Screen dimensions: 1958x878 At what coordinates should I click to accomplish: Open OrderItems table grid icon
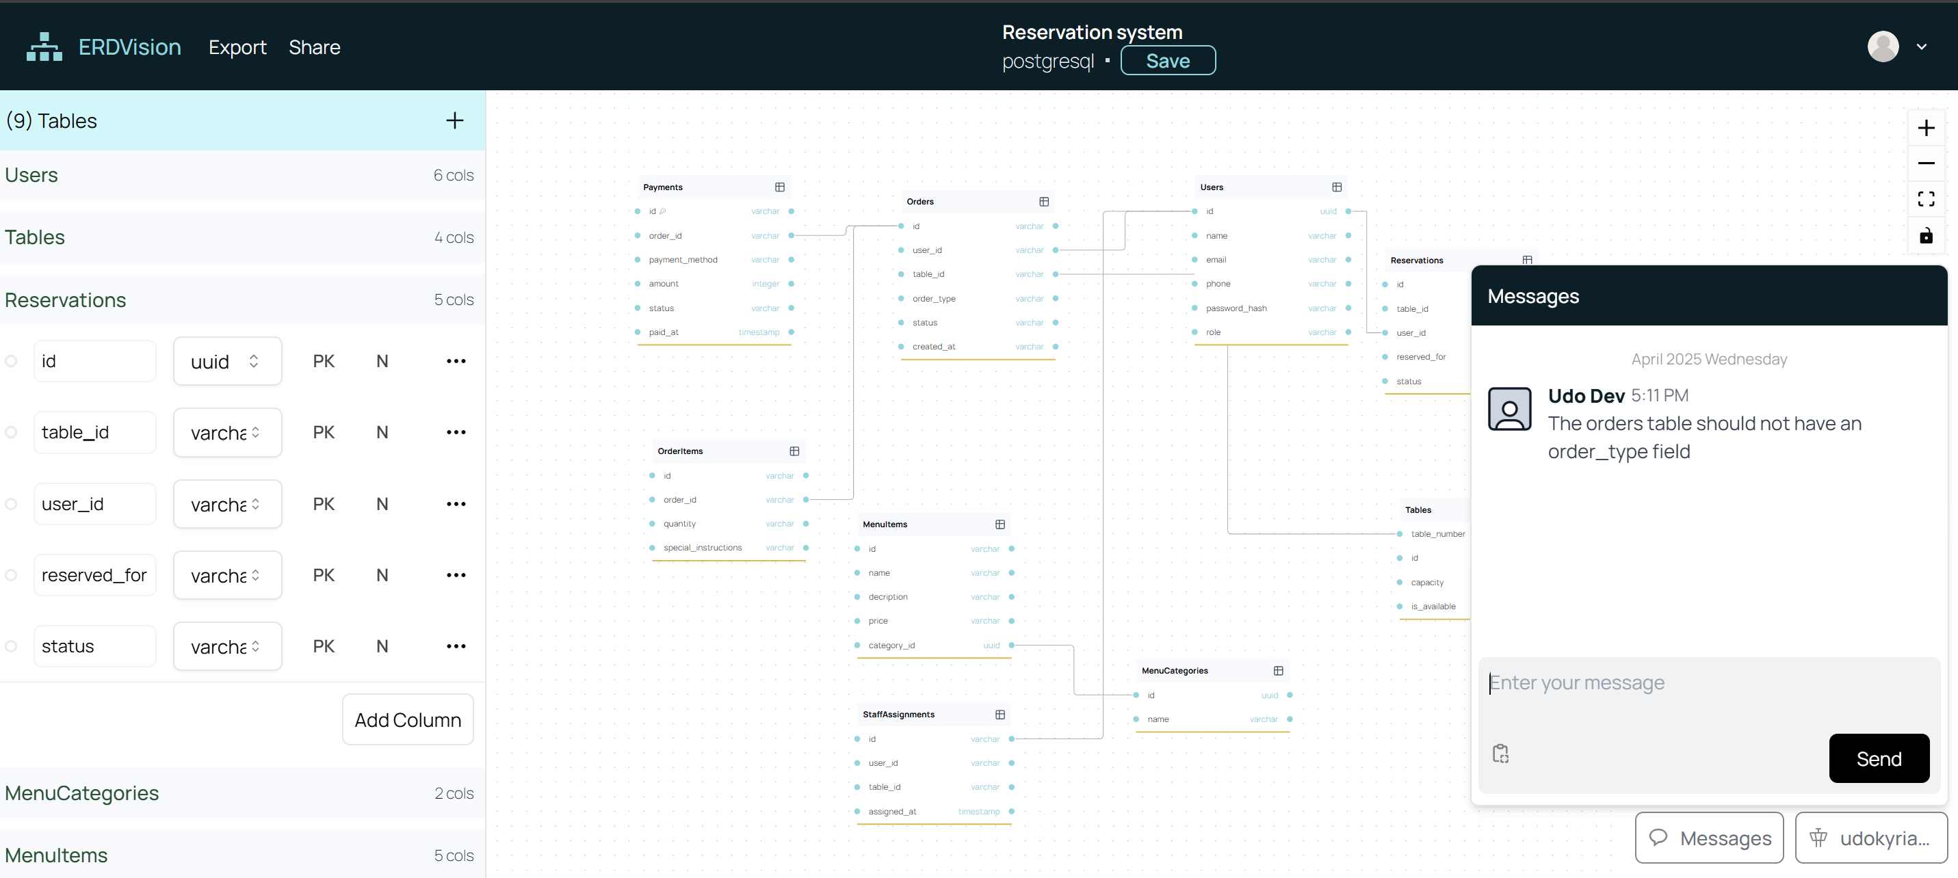pyautogui.click(x=794, y=451)
